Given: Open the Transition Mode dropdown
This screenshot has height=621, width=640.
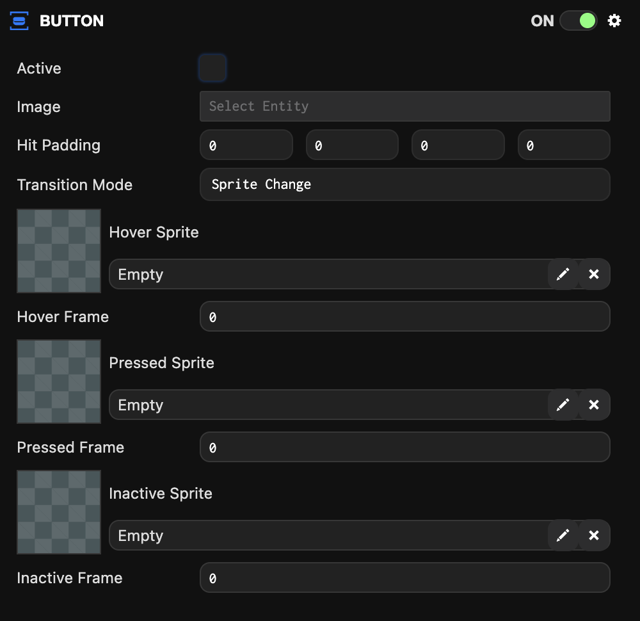Looking at the screenshot, I should pos(404,184).
